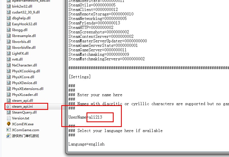Click the nvtt.dll file icon
The height and width of the screenshot is (157, 229).
(x=9, y=59)
